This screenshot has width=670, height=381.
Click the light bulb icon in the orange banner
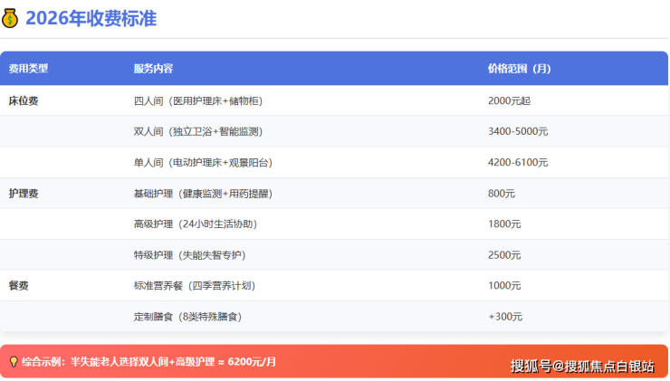13,362
